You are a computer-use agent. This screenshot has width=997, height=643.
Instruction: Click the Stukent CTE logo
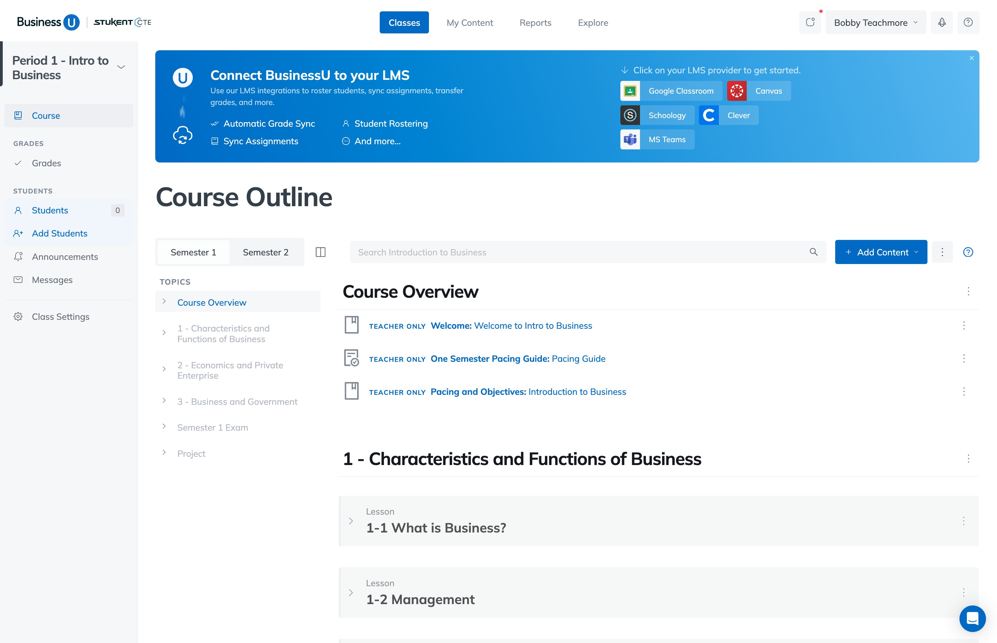coord(122,22)
